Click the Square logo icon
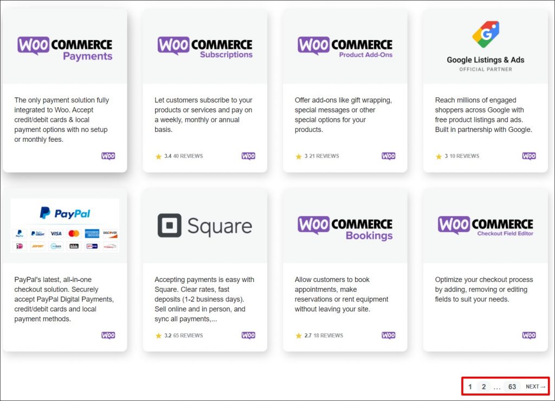 tap(169, 226)
